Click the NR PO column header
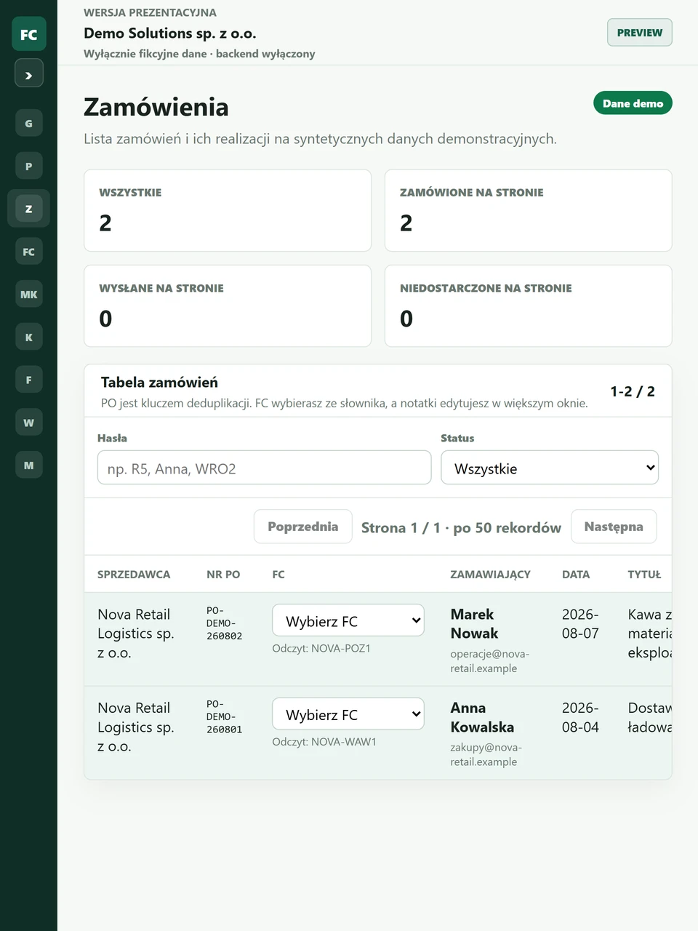The height and width of the screenshot is (931, 698). click(223, 575)
